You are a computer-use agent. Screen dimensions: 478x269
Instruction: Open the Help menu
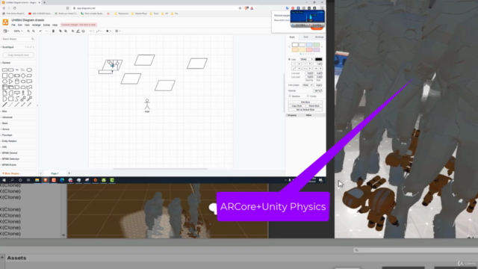(55, 25)
